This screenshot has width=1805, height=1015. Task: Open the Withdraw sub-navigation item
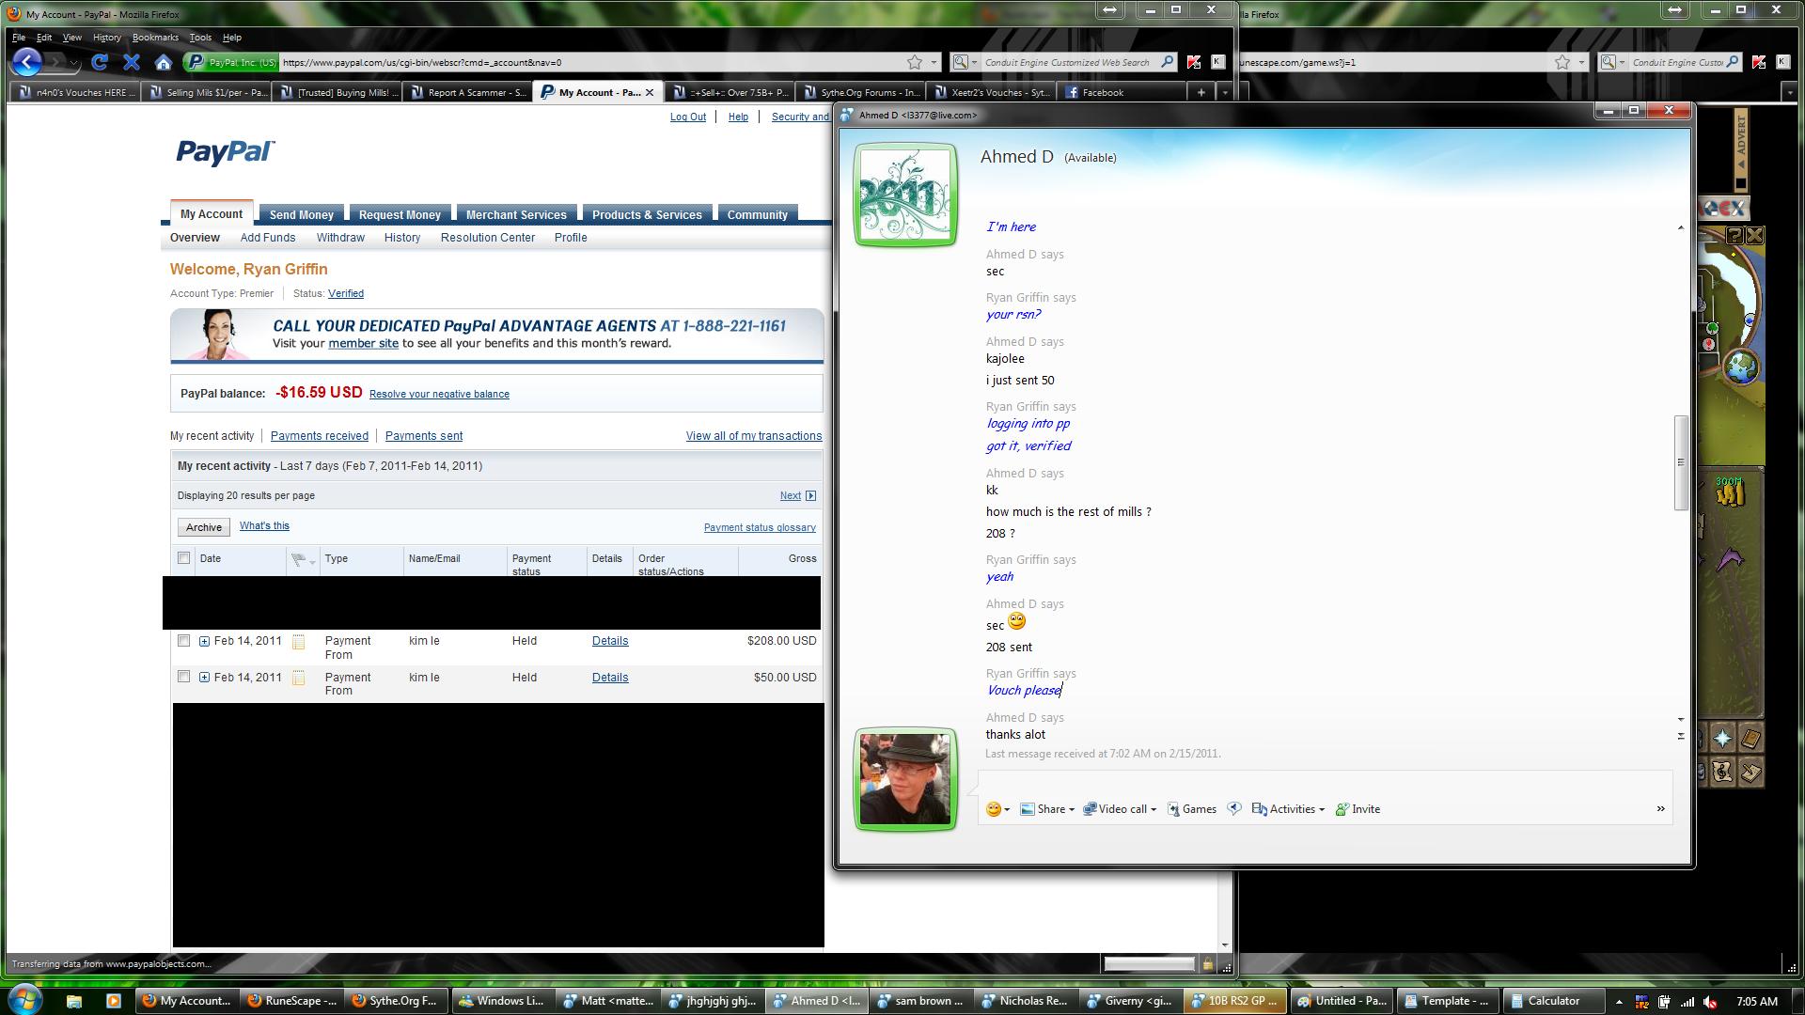pyautogui.click(x=340, y=238)
